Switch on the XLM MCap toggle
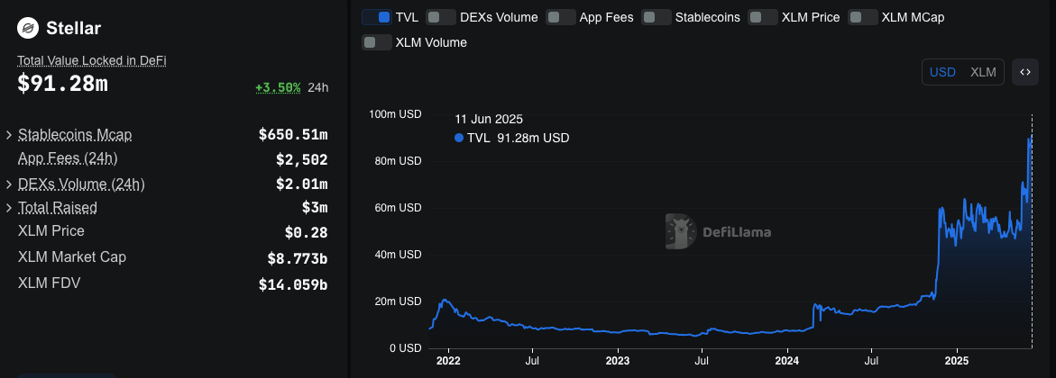This screenshot has height=378, width=1056. (x=863, y=17)
